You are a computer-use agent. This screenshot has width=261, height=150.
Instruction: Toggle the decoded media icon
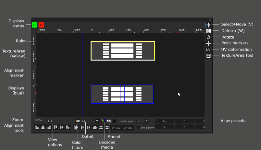[103, 121]
